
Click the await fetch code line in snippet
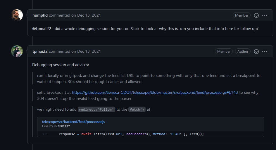tap(131, 134)
